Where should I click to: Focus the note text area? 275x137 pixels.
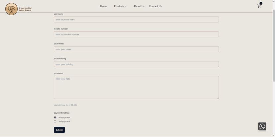pos(136,88)
